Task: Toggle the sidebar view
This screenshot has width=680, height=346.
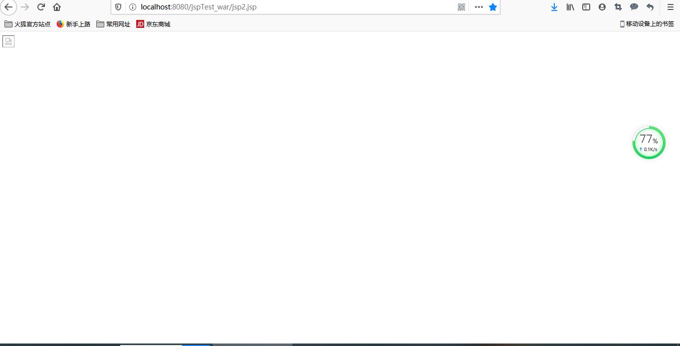Action: (x=586, y=7)
